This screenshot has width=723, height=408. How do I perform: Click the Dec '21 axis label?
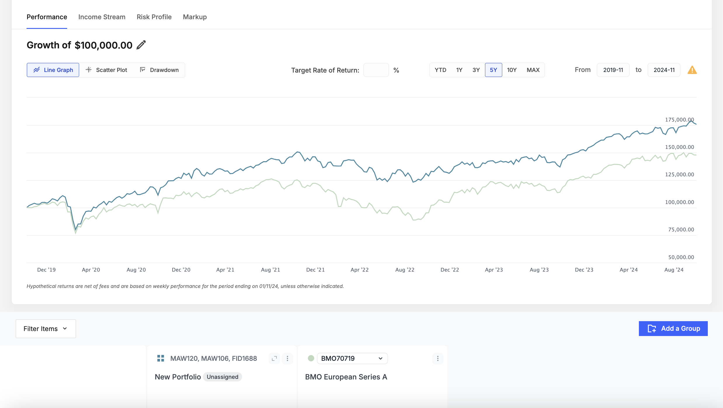tap(315, 270)
